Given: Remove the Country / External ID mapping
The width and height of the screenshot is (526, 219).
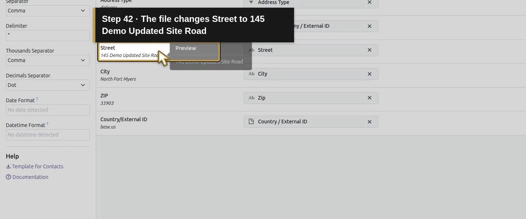Looking at the screenshot, I should (x=369, y=122).
